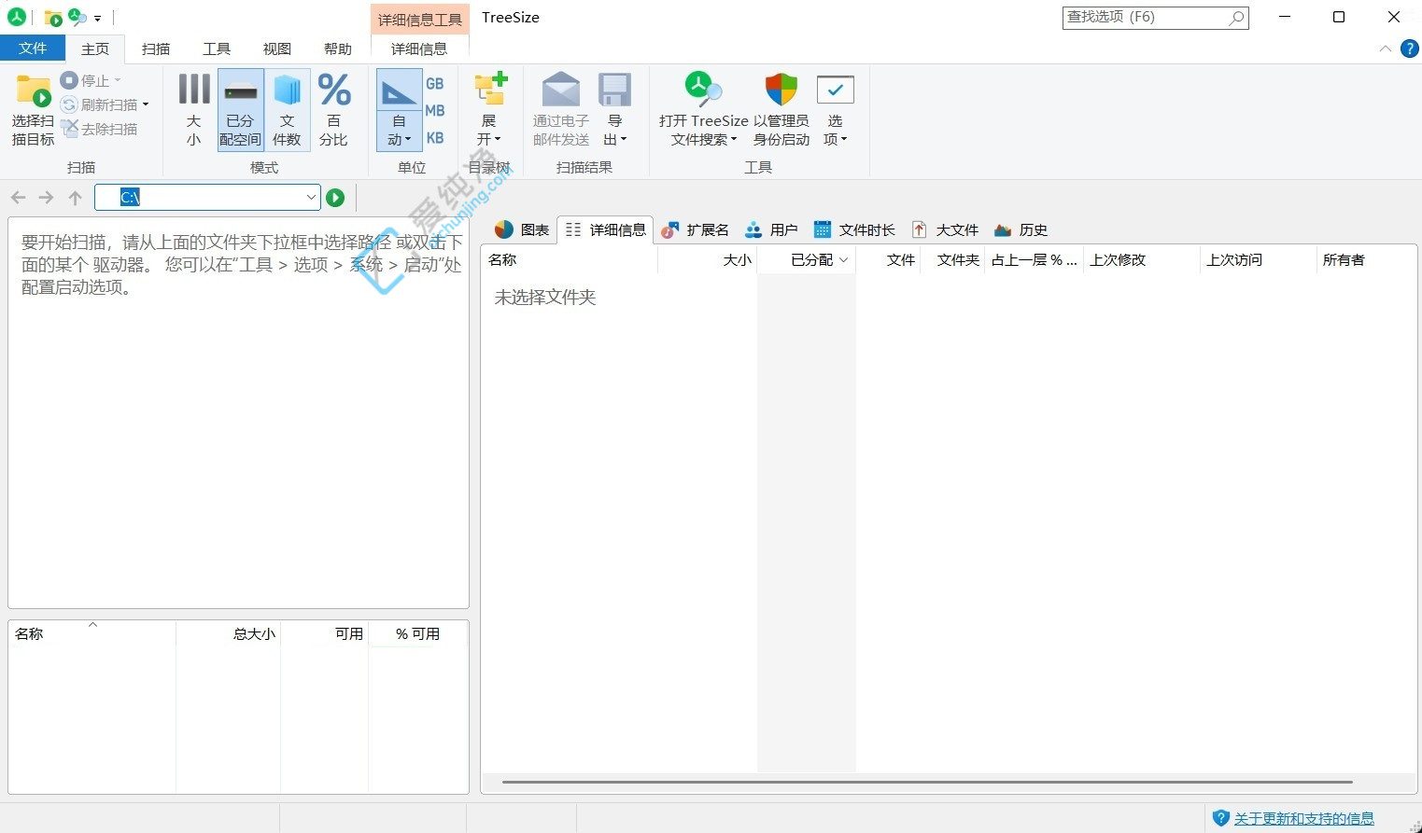1422x833 pixels.
Task: Click Start as Administrator shield icon
Action: point(781,90)
